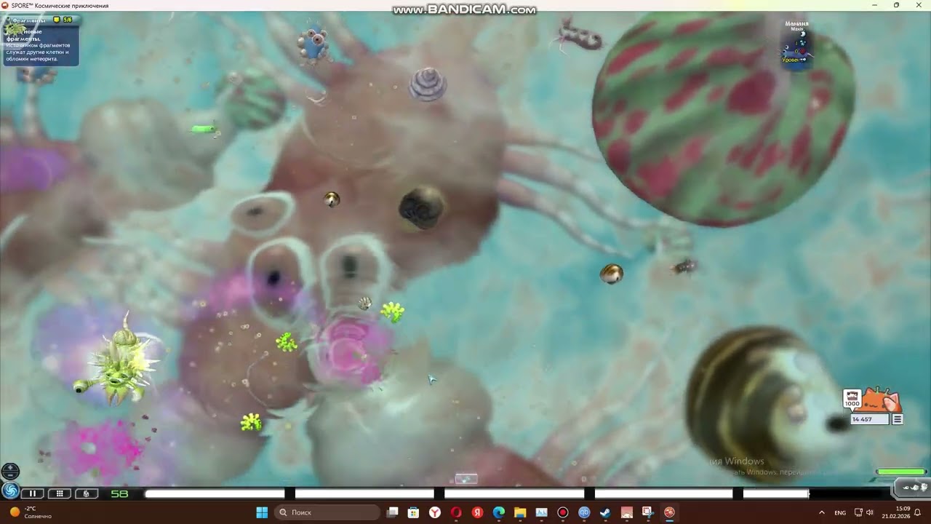Screen dimensions: 931x524
Task: Open File Explorer from the taskbar
Action: (x=520, y=512)
